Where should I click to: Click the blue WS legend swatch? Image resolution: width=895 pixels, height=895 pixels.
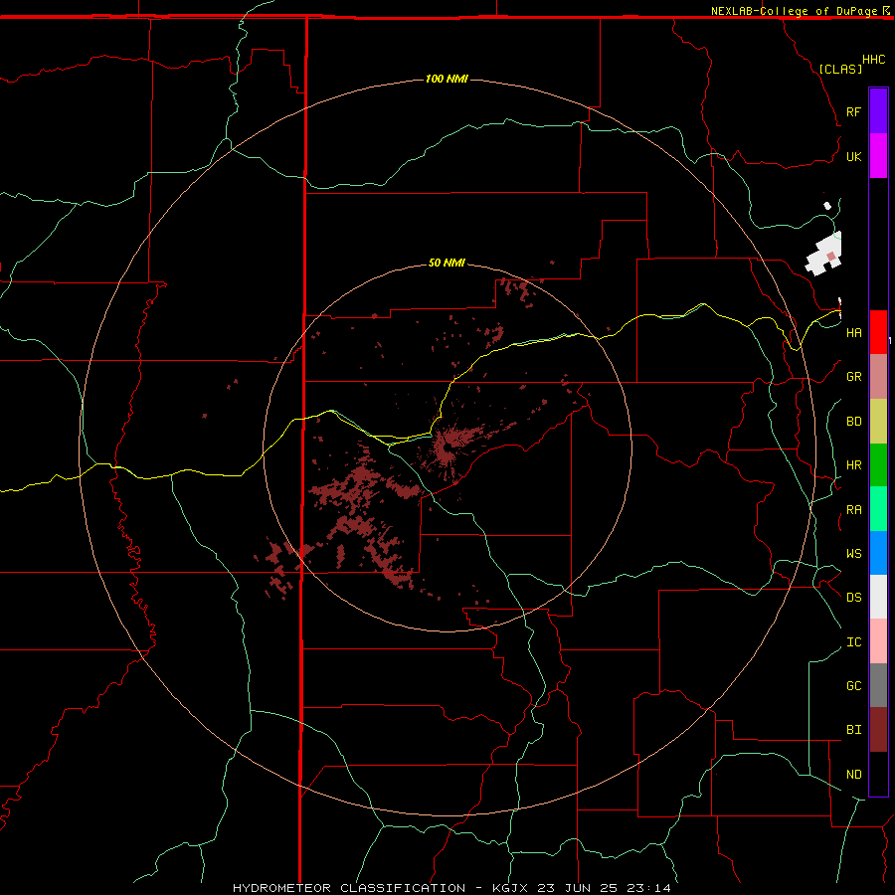[x=878, y=553]
